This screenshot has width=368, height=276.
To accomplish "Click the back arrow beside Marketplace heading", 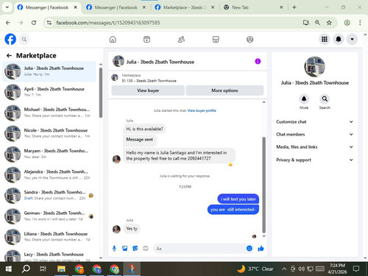I will click(x=9, y=56).
